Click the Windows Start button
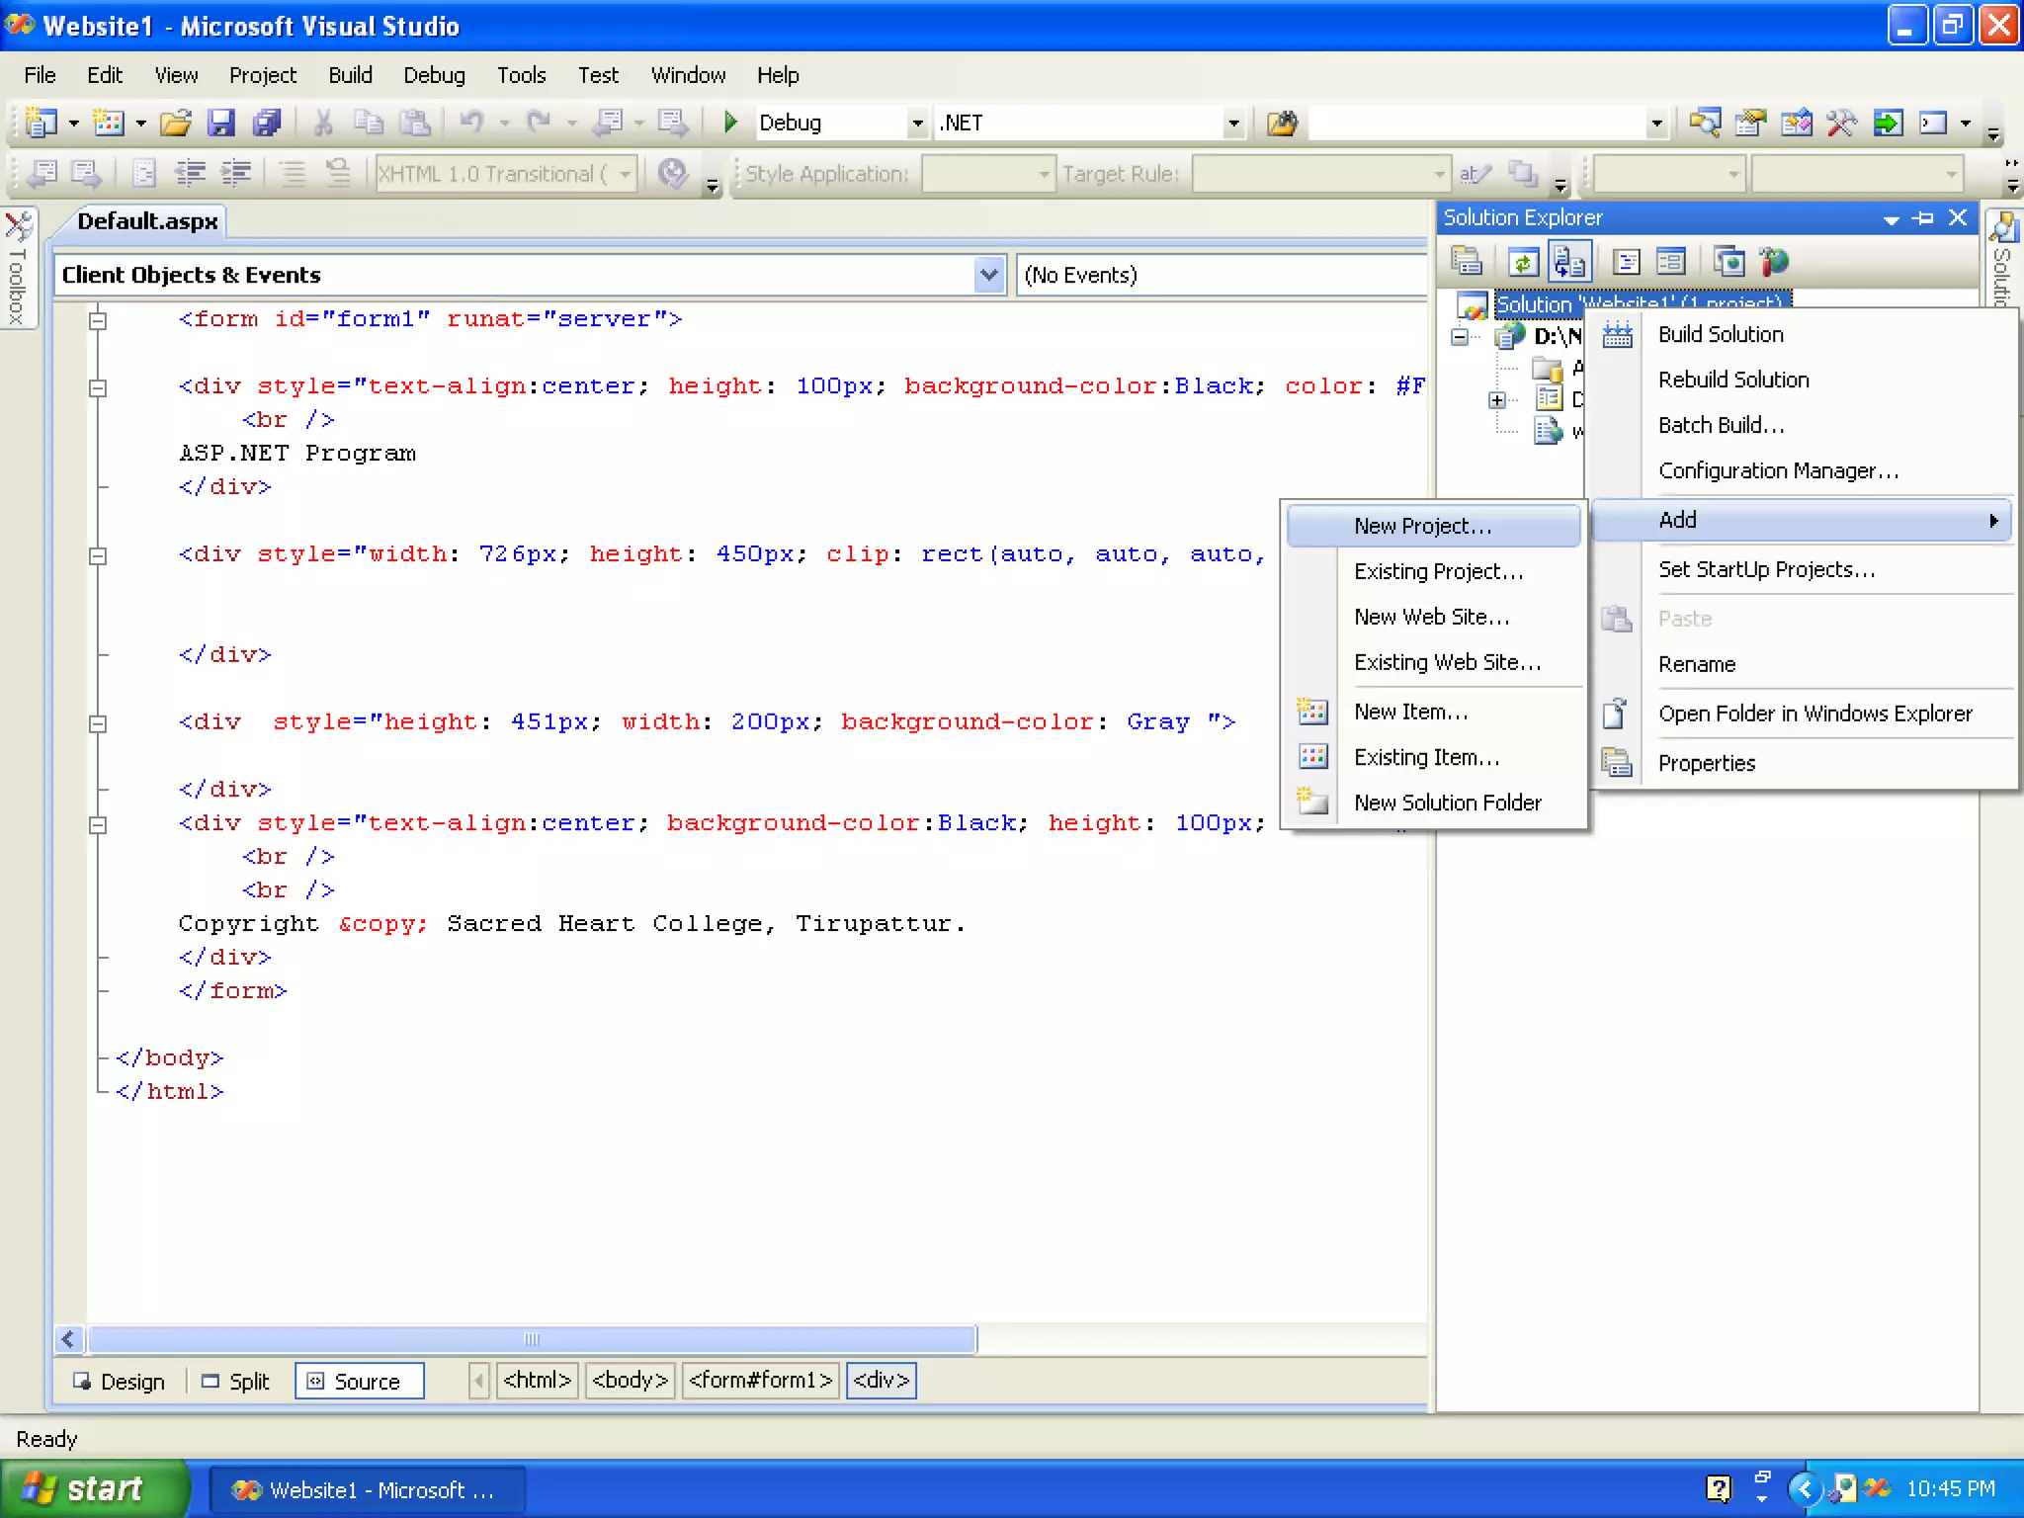Viewport: 2024px width, 1518px height. (x=95, y=1489)
